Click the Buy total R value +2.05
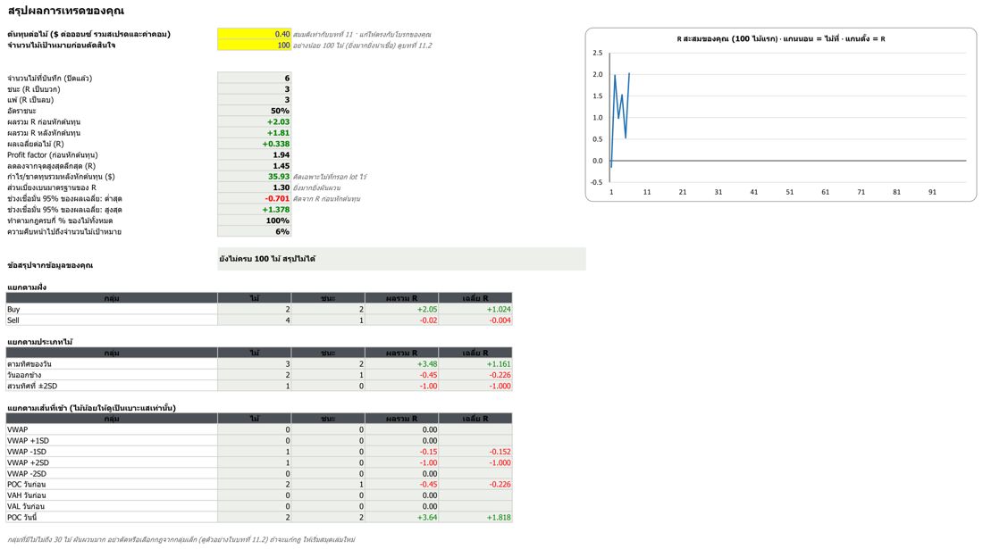 [401, 309]
